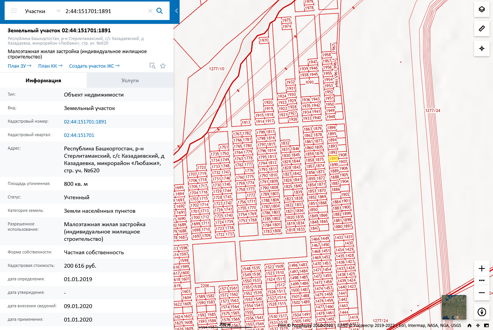Select the Информация tab

click(43, 80)
